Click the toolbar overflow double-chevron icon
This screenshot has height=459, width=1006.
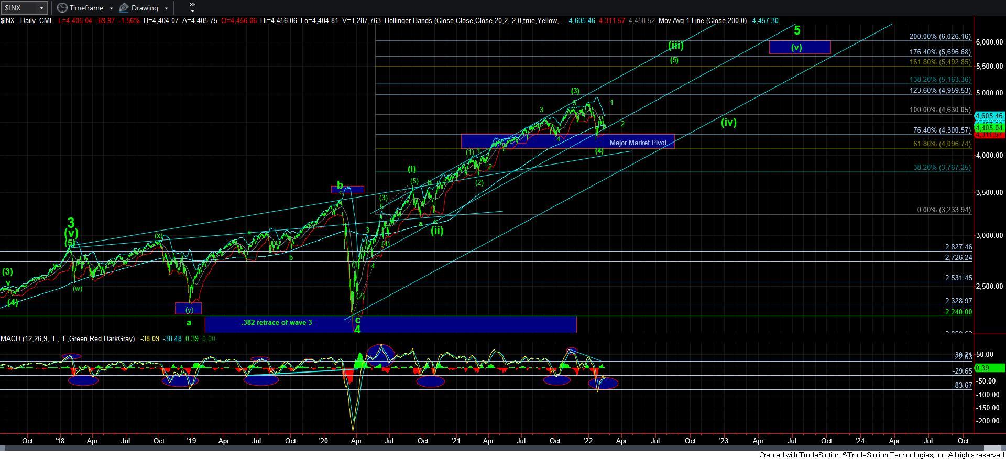(x=192, y=7)
